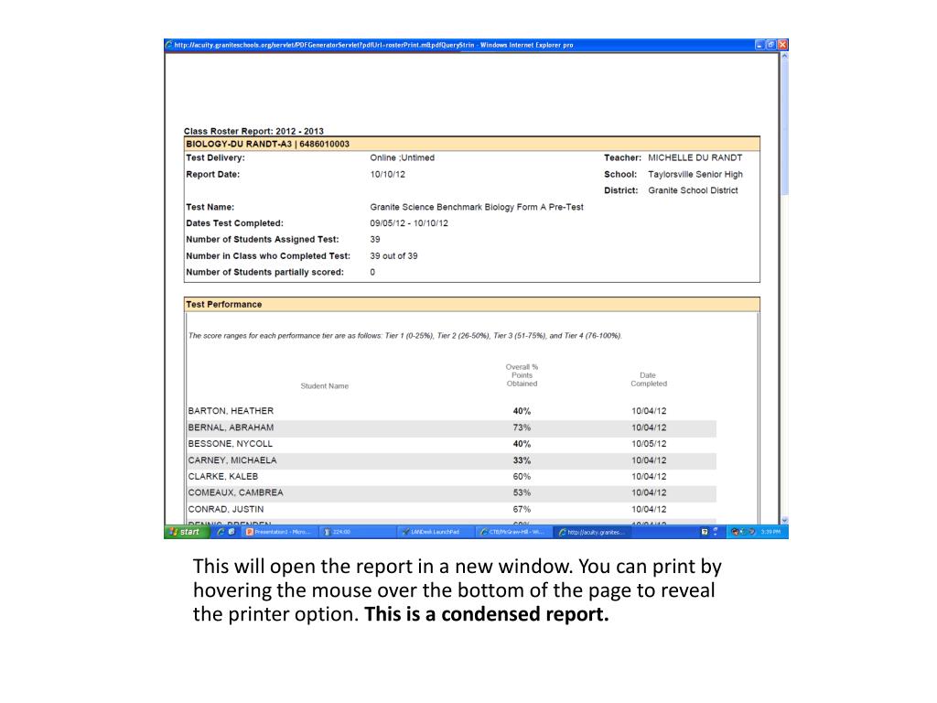Click the help icon in taskbar
Image resolution: width=937 pixels, height=703 pixels.
pos(705,532)
